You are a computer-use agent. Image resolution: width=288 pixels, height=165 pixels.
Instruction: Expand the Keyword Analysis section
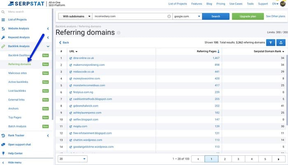pyautogui.click(x=48, y=37)
